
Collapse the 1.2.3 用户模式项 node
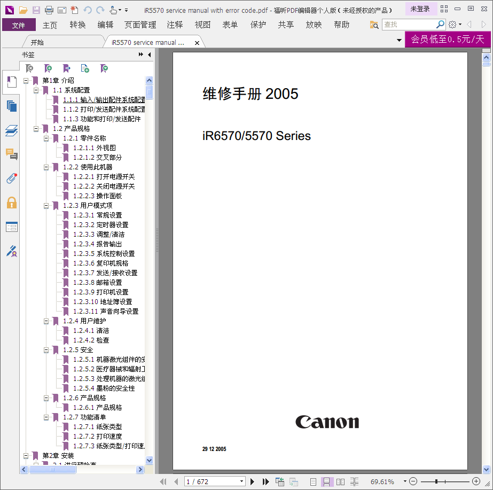coord(46,206)
